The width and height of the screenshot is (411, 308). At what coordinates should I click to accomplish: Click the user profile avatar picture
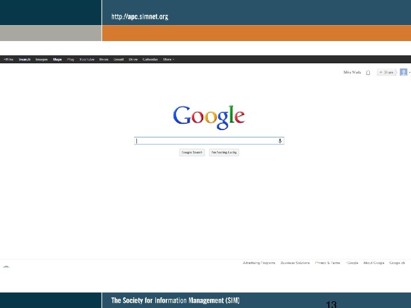[404, 72]
